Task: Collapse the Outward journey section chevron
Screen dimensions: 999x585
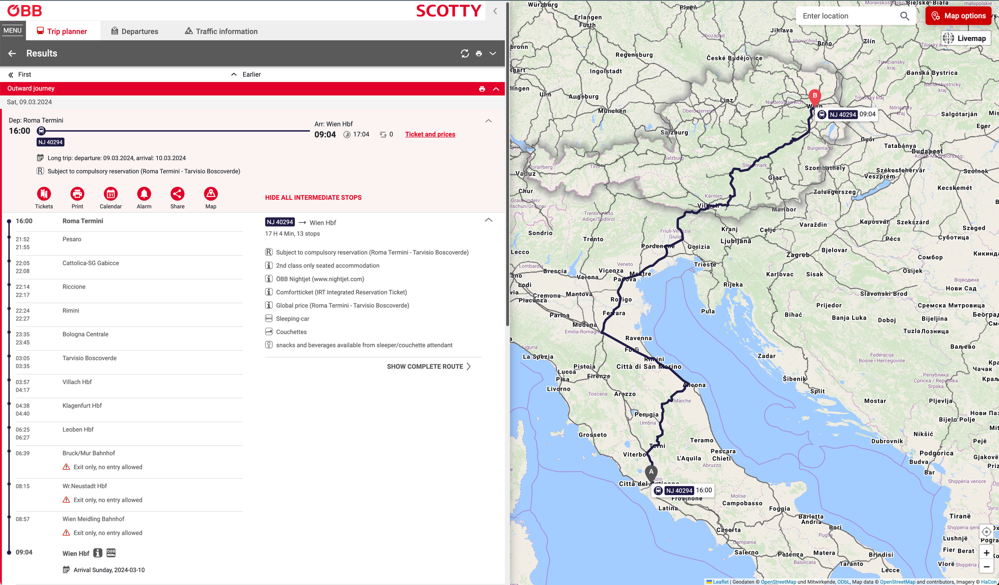Action: click(x=496, y=89)
